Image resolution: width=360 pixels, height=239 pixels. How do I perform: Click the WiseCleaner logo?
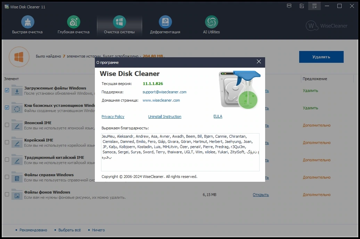point(327,26)
